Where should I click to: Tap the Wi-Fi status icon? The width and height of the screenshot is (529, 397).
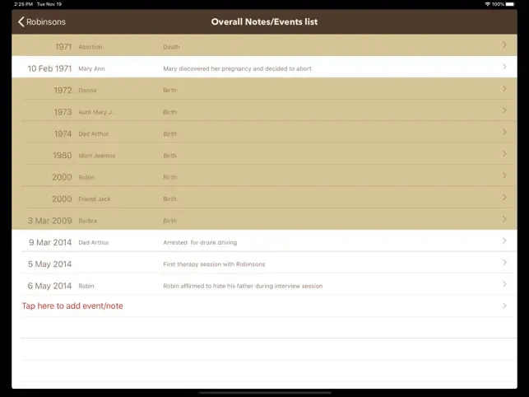[x=488, y=4]
